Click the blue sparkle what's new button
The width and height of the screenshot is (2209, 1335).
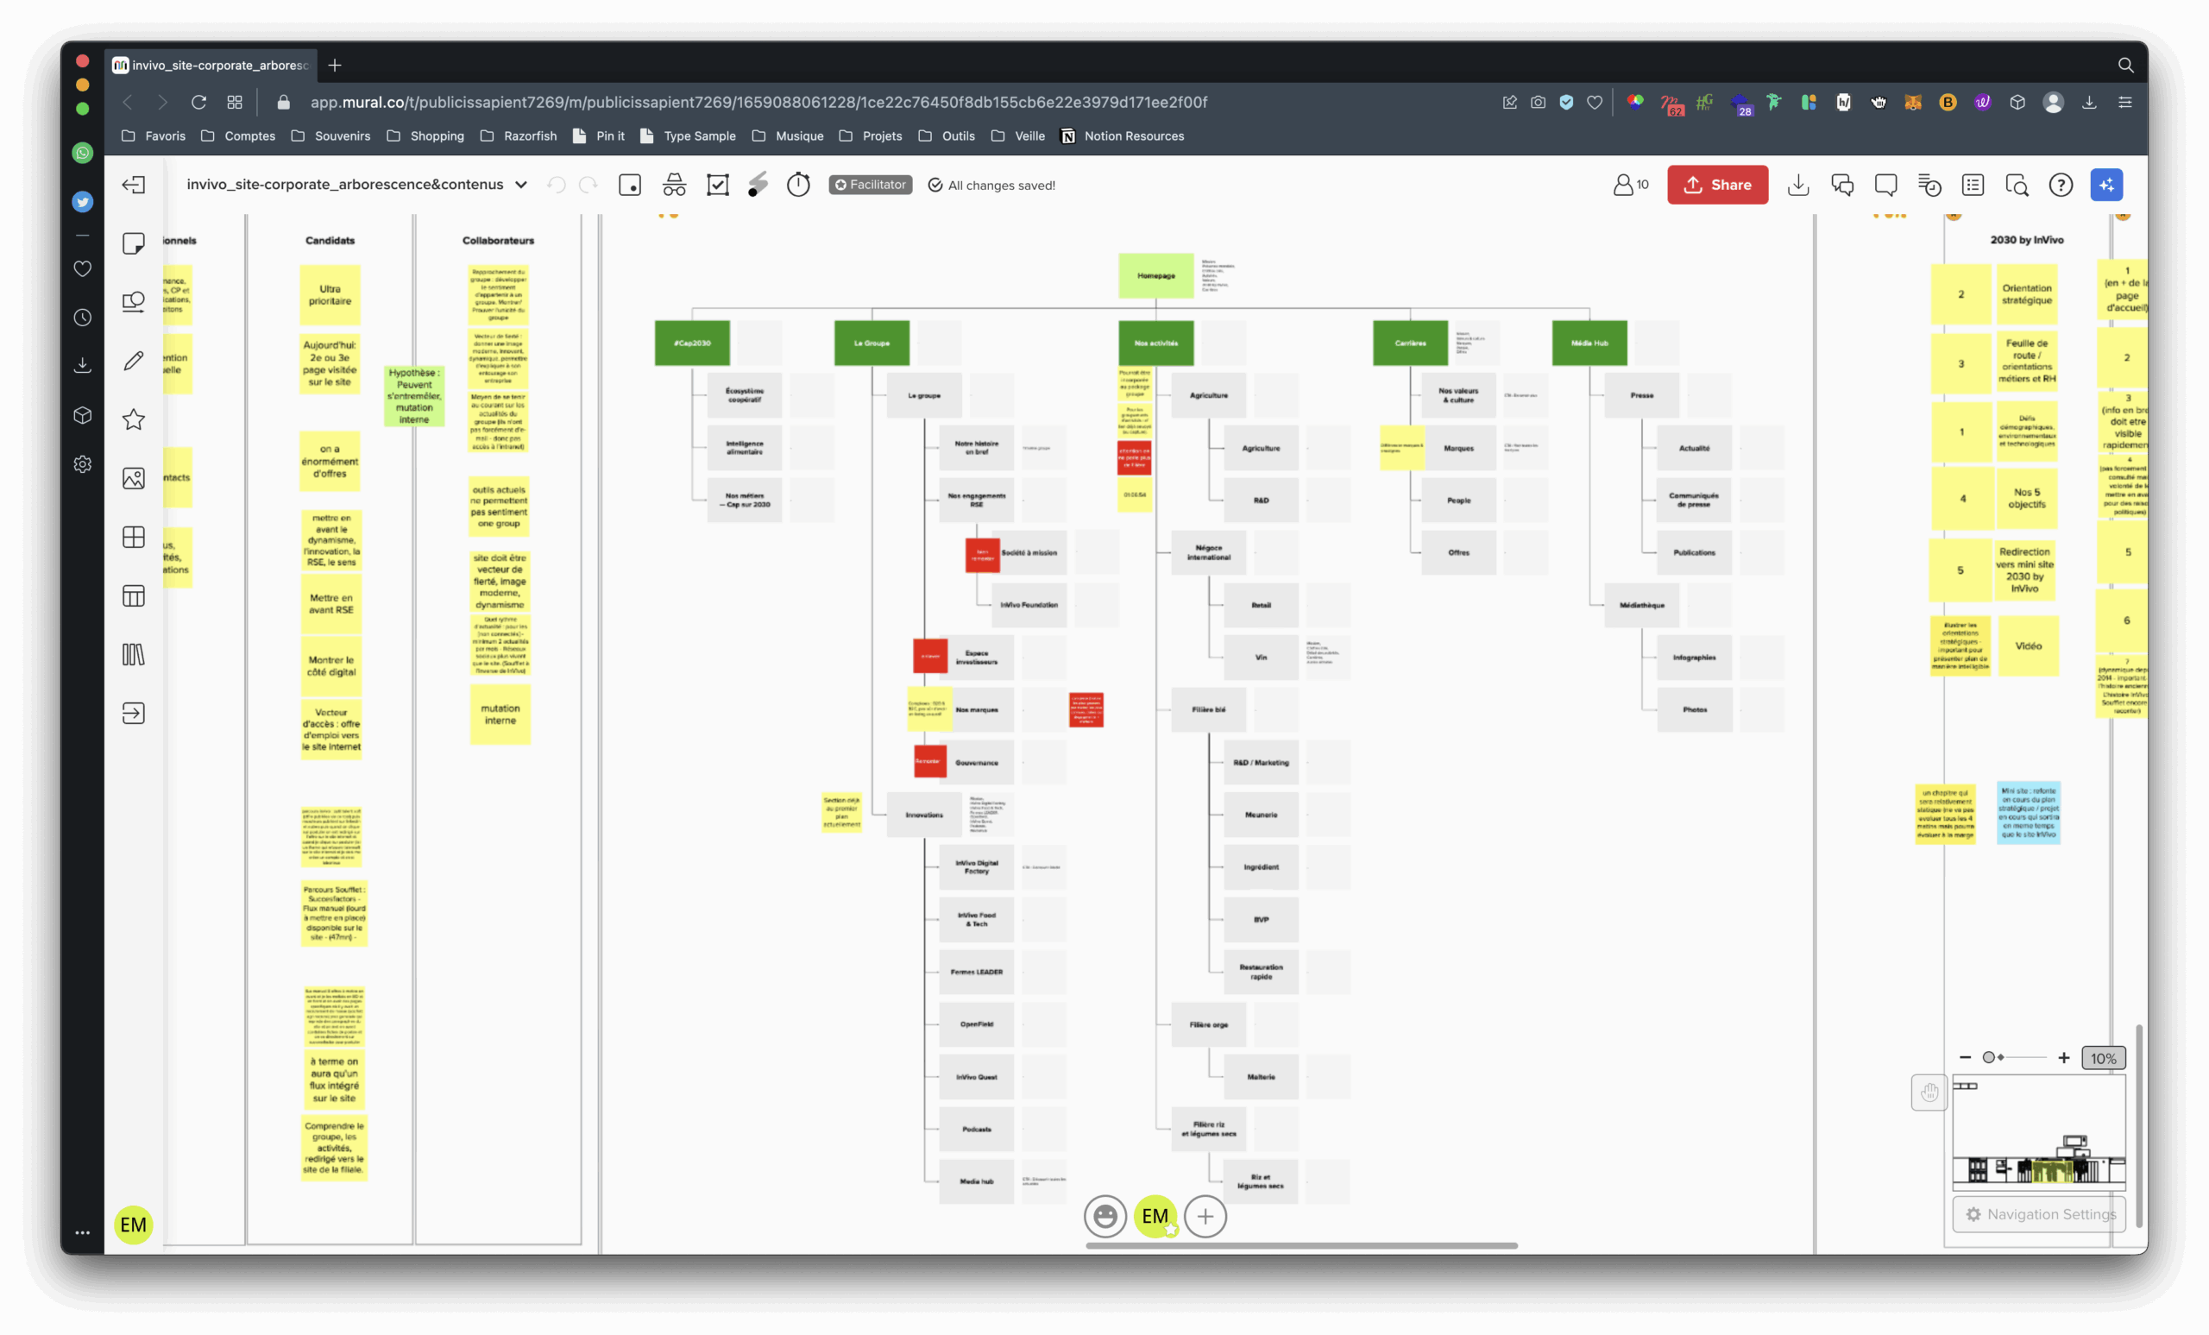[x=2107, y=185]
